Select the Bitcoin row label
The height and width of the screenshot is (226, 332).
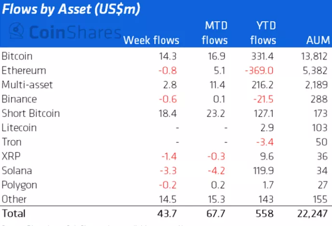(17, 56)
